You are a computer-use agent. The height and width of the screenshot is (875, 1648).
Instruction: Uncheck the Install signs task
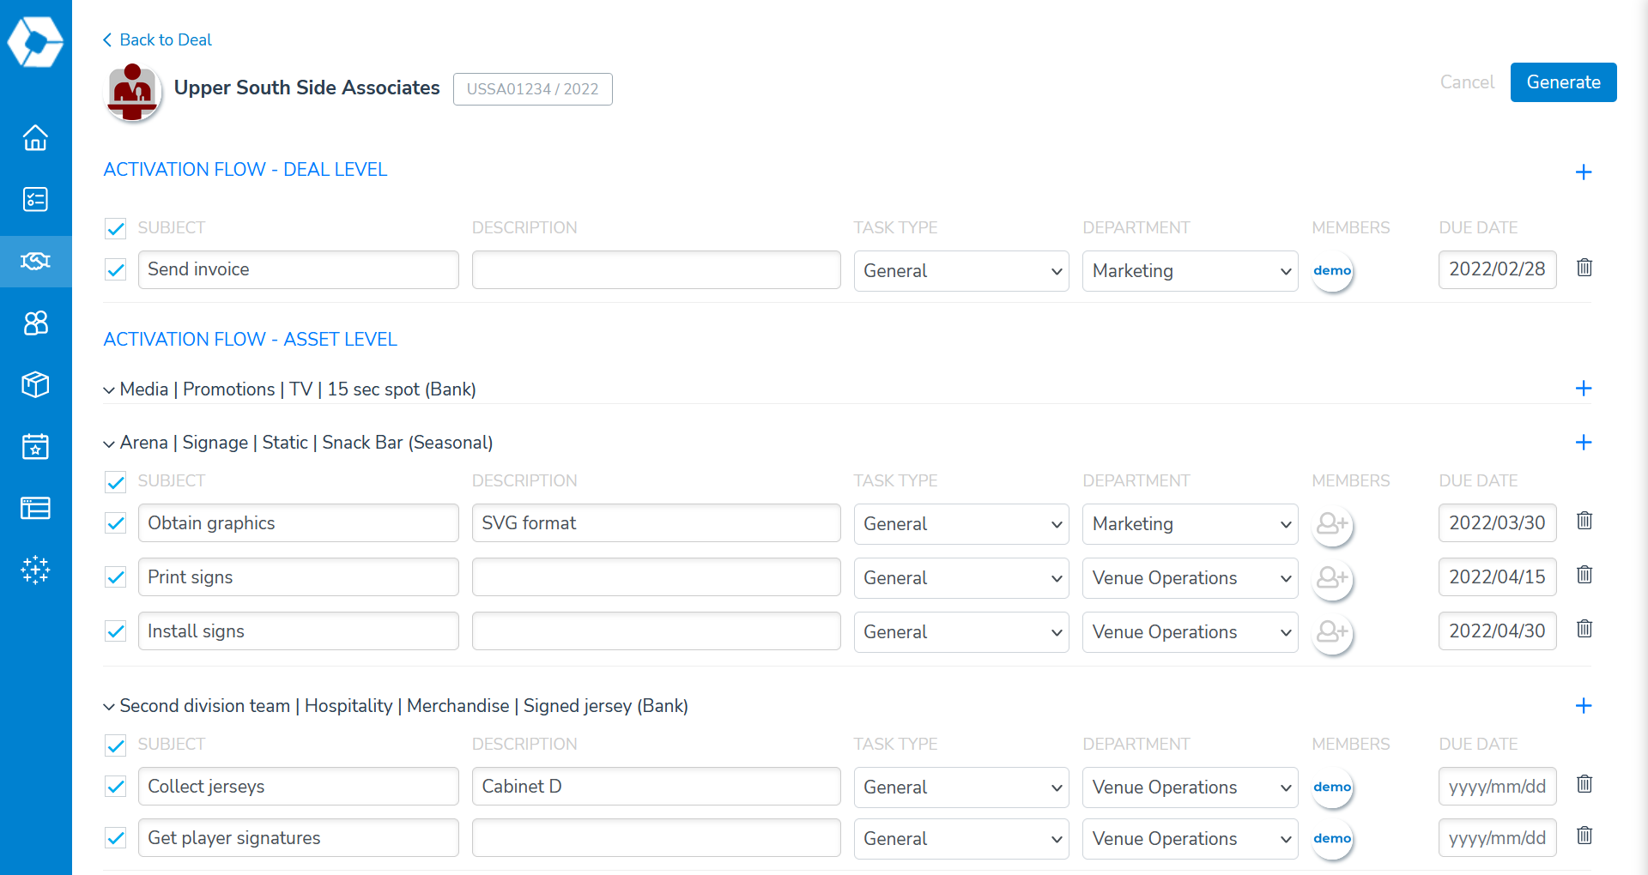pos(115,631)
